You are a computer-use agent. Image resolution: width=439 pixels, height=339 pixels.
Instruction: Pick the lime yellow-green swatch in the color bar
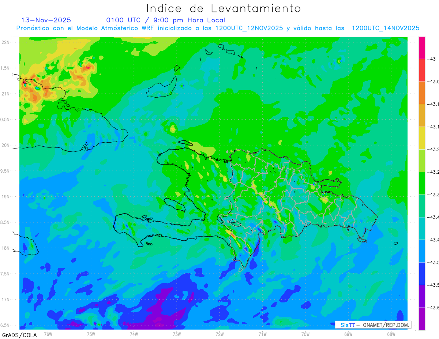tap(422, 161)
